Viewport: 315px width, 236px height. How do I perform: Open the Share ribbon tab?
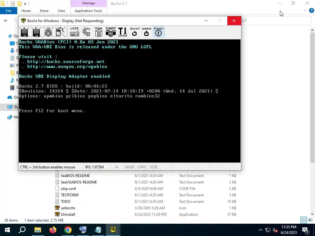[44, 11]
